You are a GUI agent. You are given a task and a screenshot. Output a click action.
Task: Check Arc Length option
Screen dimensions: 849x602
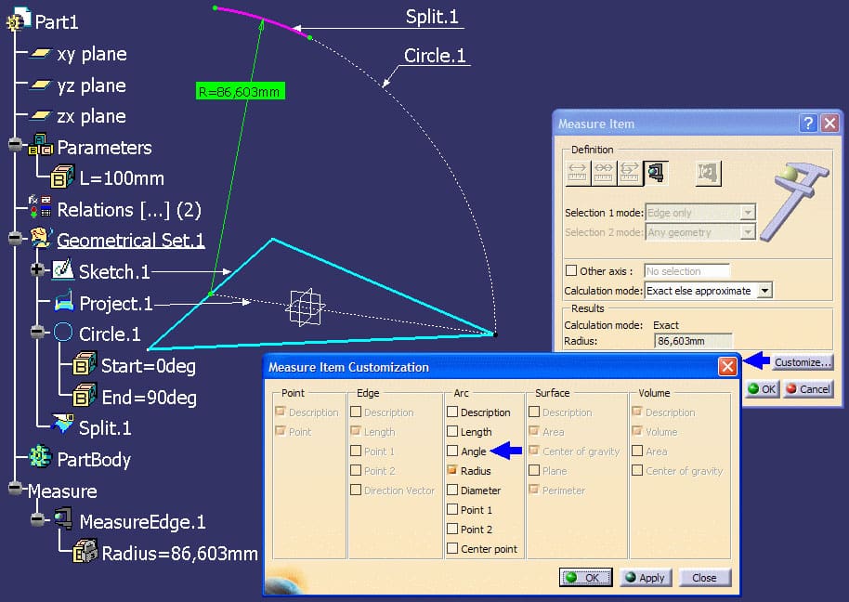452,431
